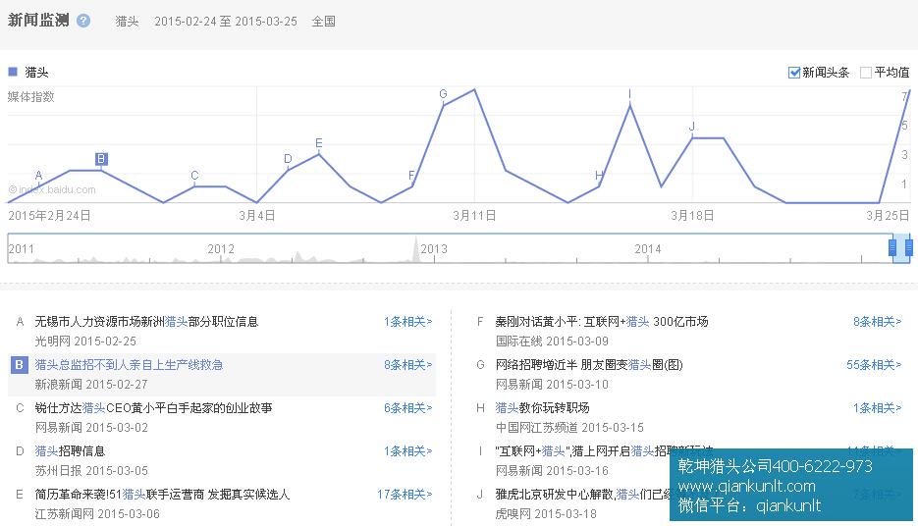Click marker J on the chart line
Image resolution: width=918 pixels, height=526 pixels.
pos(692,127)
